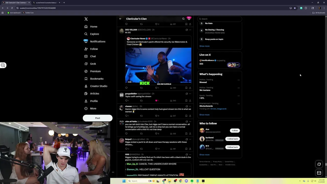This screenshot has width=327, height=184.
Task: Follow the Ace account
Action: coord(235,131)
